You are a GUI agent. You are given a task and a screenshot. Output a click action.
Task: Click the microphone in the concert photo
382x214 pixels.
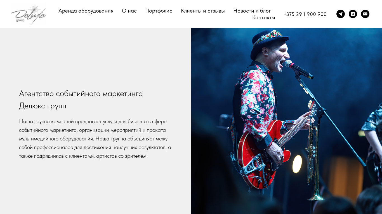click(x=299, y=69)
